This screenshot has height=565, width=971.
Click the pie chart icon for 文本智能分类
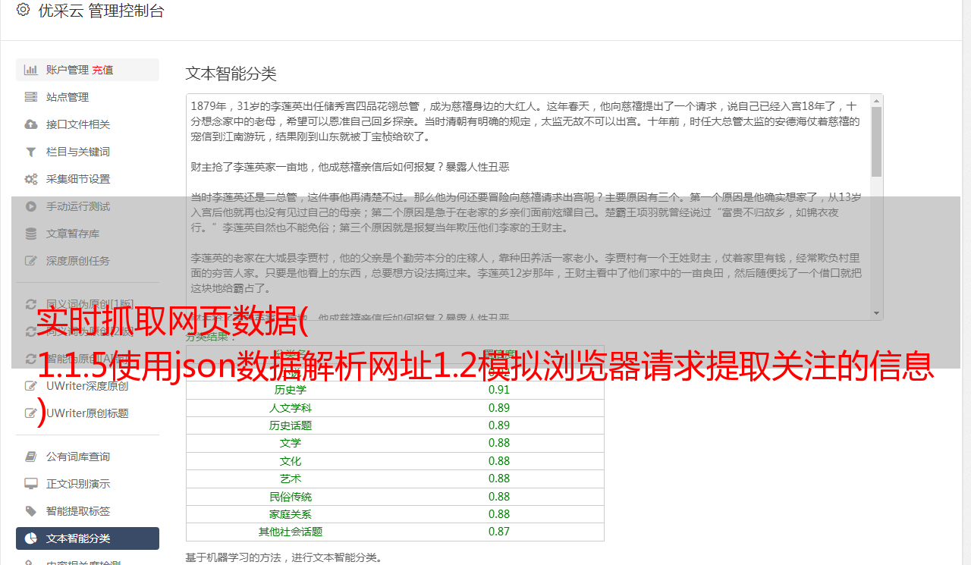[31, 538]
